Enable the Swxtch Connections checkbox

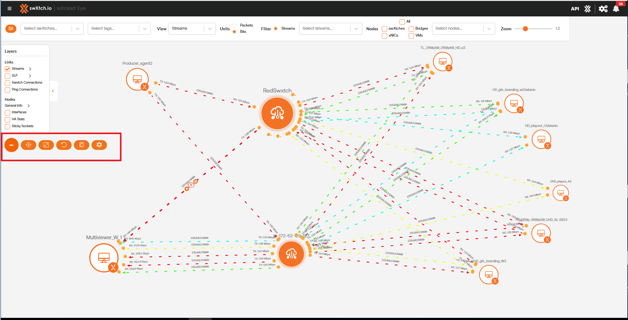8,83
